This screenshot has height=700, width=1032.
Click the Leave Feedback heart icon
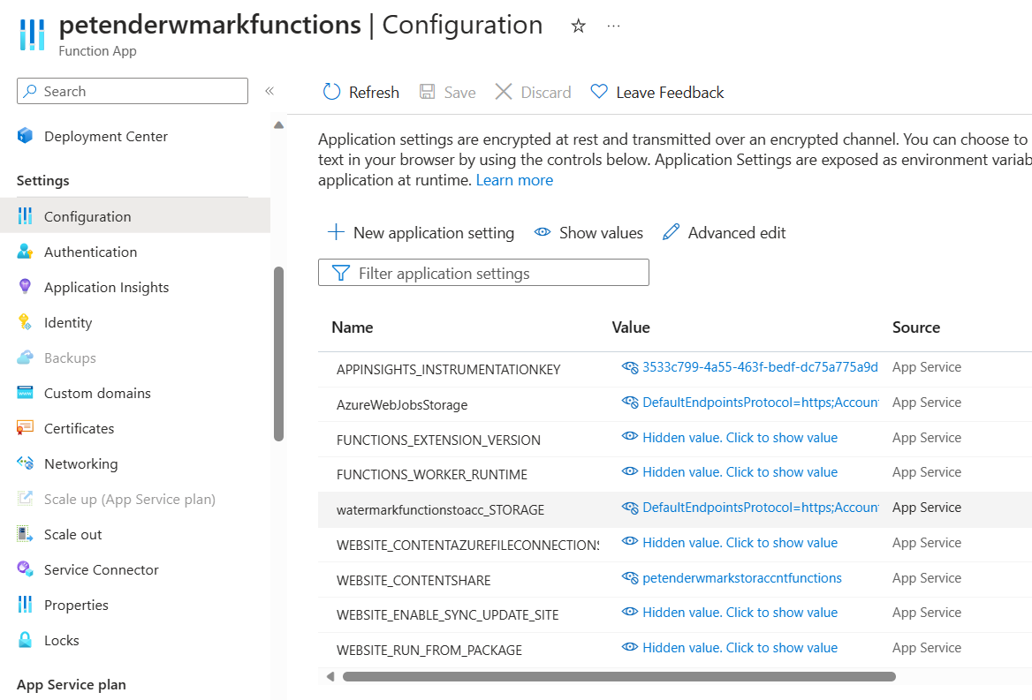point(599,92)
